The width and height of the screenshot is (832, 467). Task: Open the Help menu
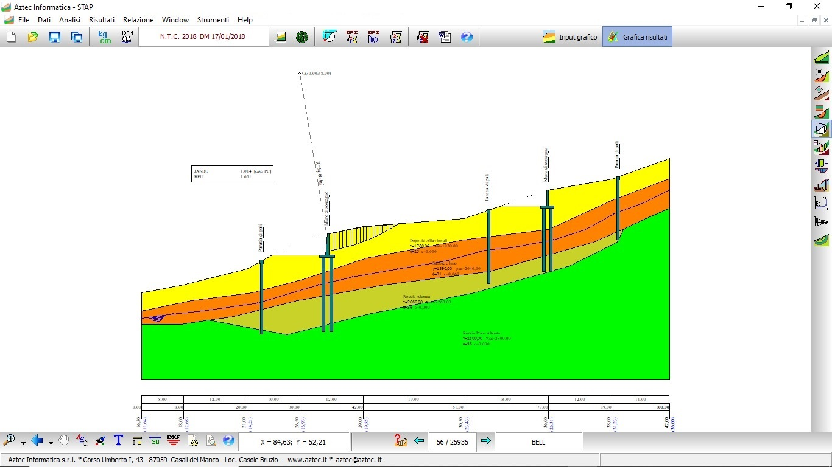pos(245,20)
